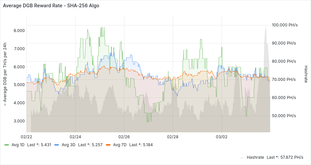This screenshot has width=311, height=165.
Task: Toggle the Hashrate series legend label
Action: pos(255,157)
